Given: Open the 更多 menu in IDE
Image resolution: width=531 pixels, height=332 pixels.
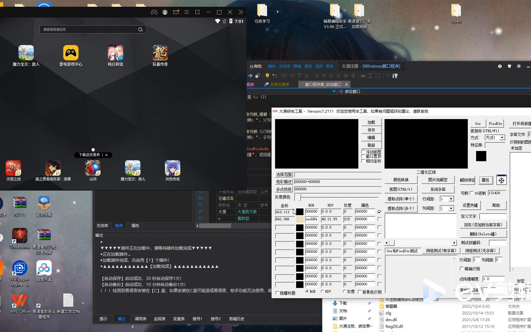Looking at the screenshot, I should click(x=330, y=66).
